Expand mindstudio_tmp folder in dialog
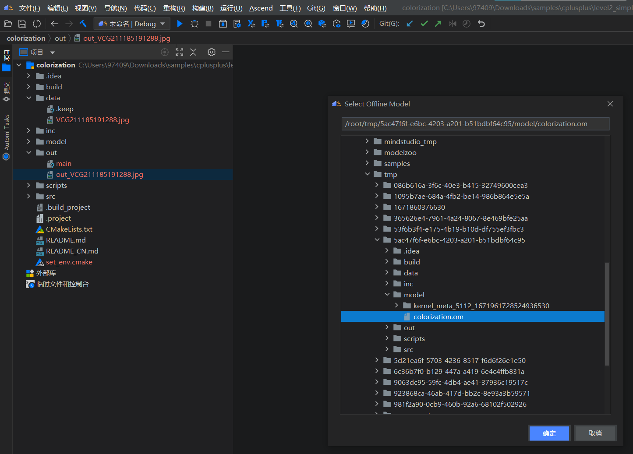Image resolution: width=633 pixels, height=454 pixels. 367,141
